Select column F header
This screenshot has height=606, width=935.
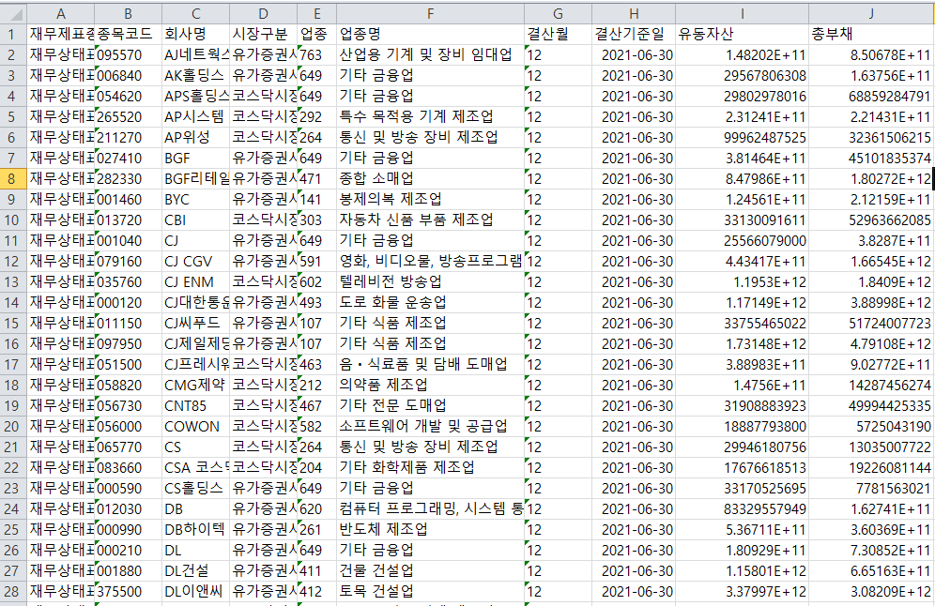point(430,13)
